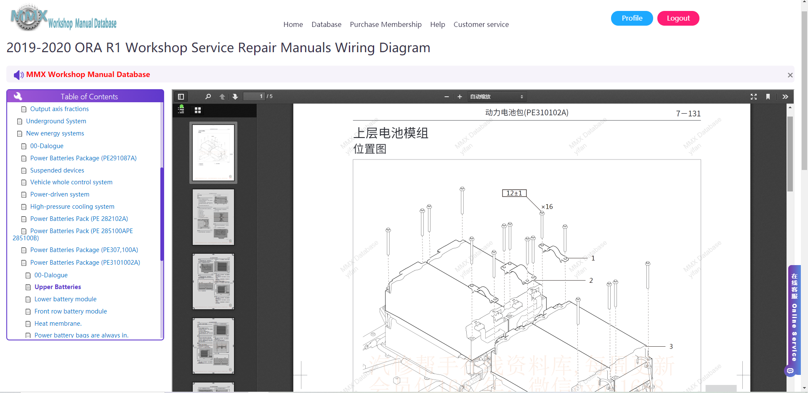Open Power battery bags are always in entry

coord(82,335)
